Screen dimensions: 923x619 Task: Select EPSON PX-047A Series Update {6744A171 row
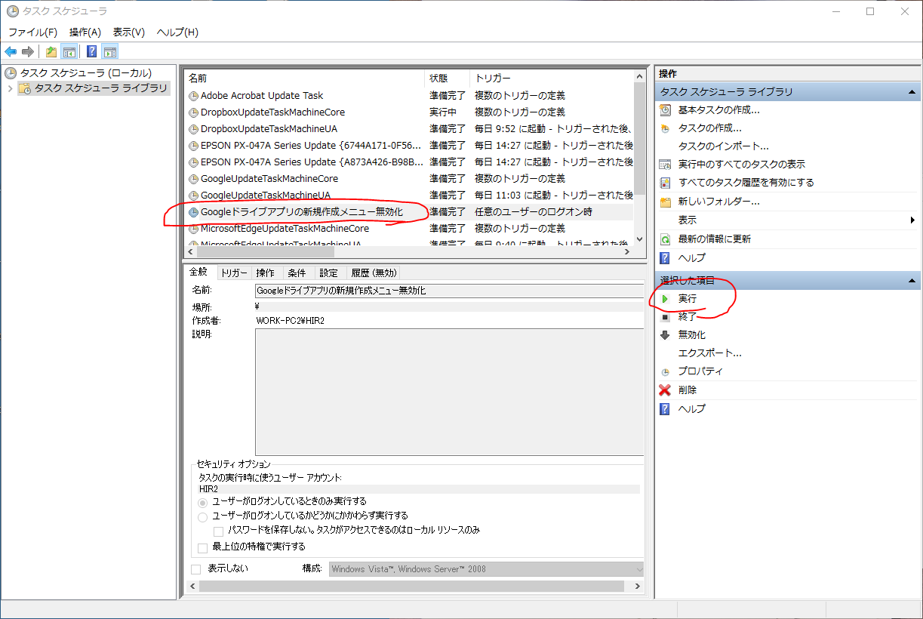point(306,145)
